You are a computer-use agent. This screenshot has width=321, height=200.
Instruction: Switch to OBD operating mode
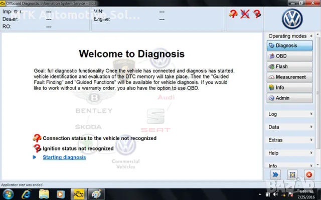click(x=290, y=56)
